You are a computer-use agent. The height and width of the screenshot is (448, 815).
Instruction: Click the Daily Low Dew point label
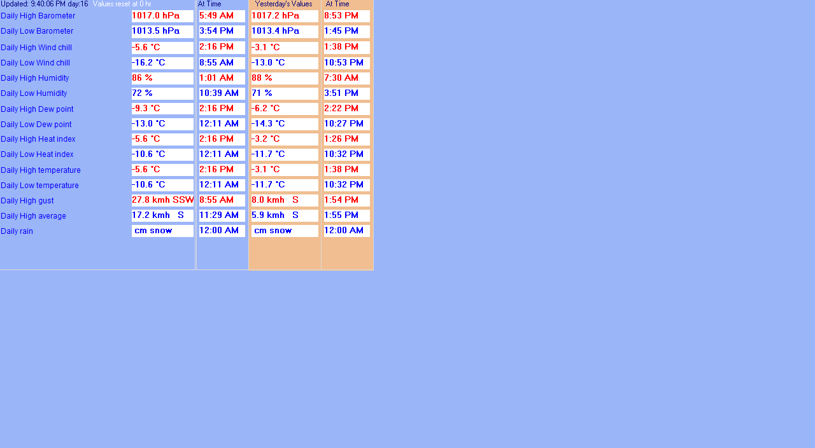[36, 125]
